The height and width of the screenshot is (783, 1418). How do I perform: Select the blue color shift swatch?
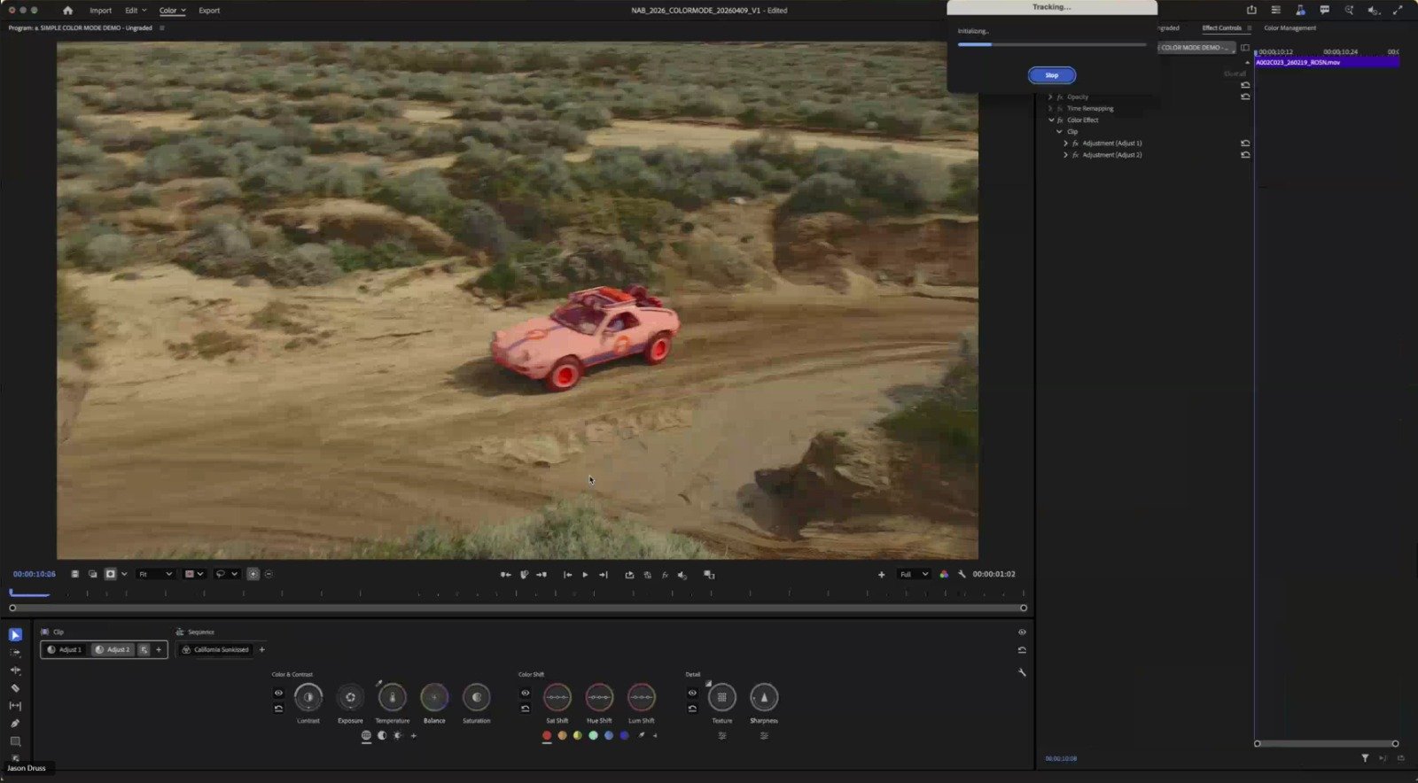tap(609, 735)
